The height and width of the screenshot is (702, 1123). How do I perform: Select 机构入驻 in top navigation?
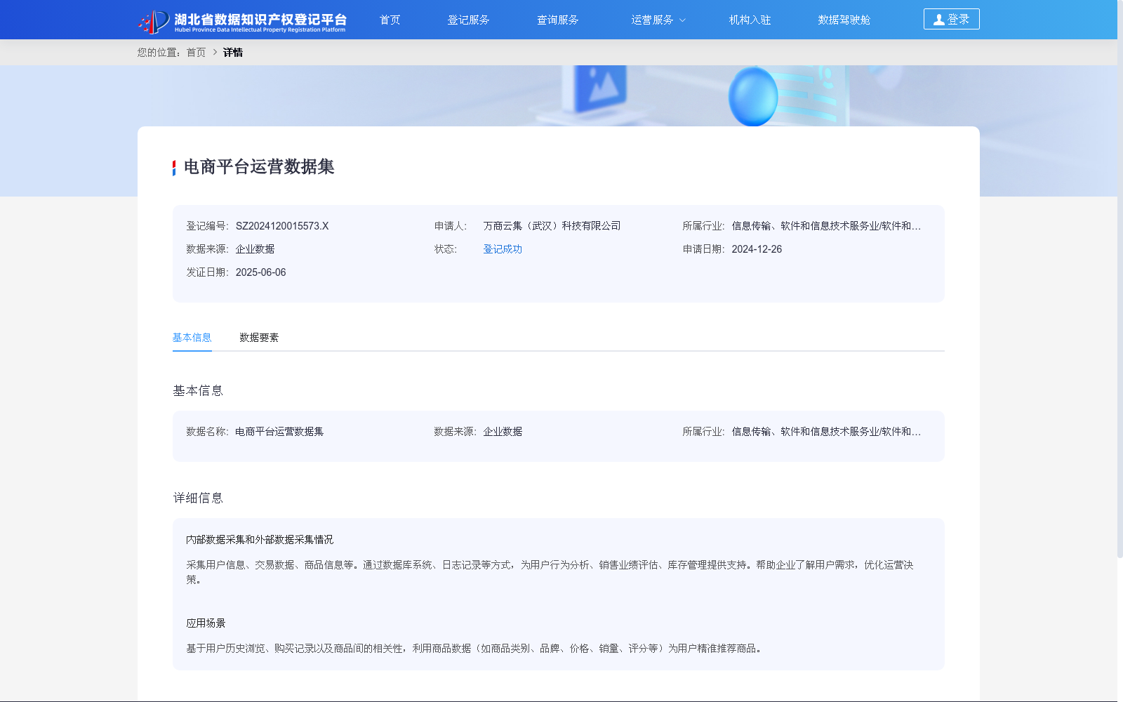pyautogui.click(x=750, y=20)
